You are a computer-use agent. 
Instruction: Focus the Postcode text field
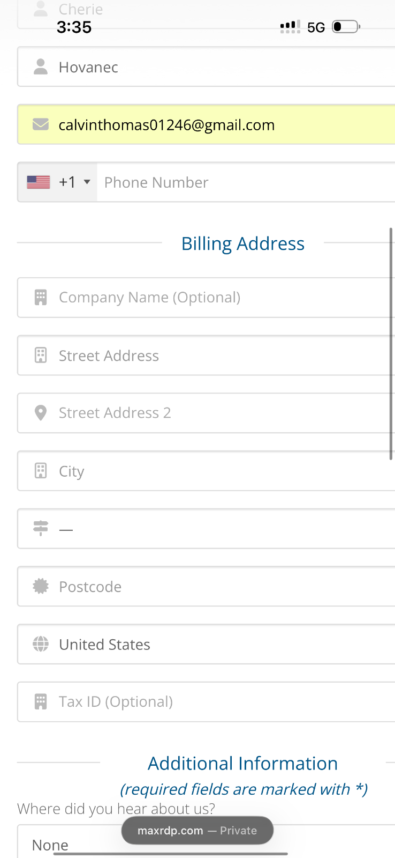[214, 587]
